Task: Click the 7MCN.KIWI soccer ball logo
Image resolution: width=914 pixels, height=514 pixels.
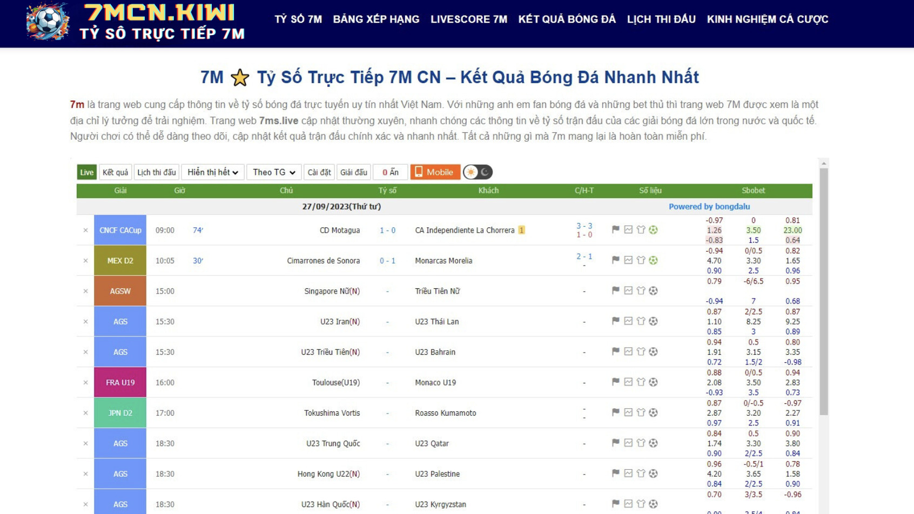Action: (48, 23)
